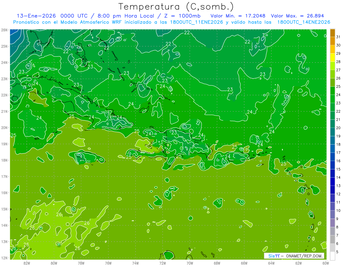Click the SisTT ONAMET/REP.DOM. logo box
The width and height of the screenshot is (346, 267).
294,256
